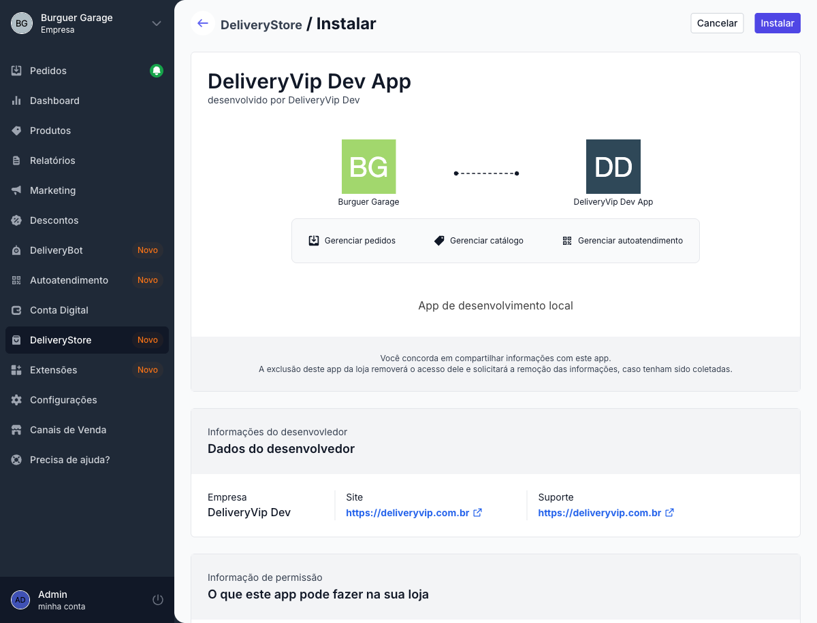817x623 pixels.
Task: Click 'App de desenvolvimento local' text
Action: (496, 306)
